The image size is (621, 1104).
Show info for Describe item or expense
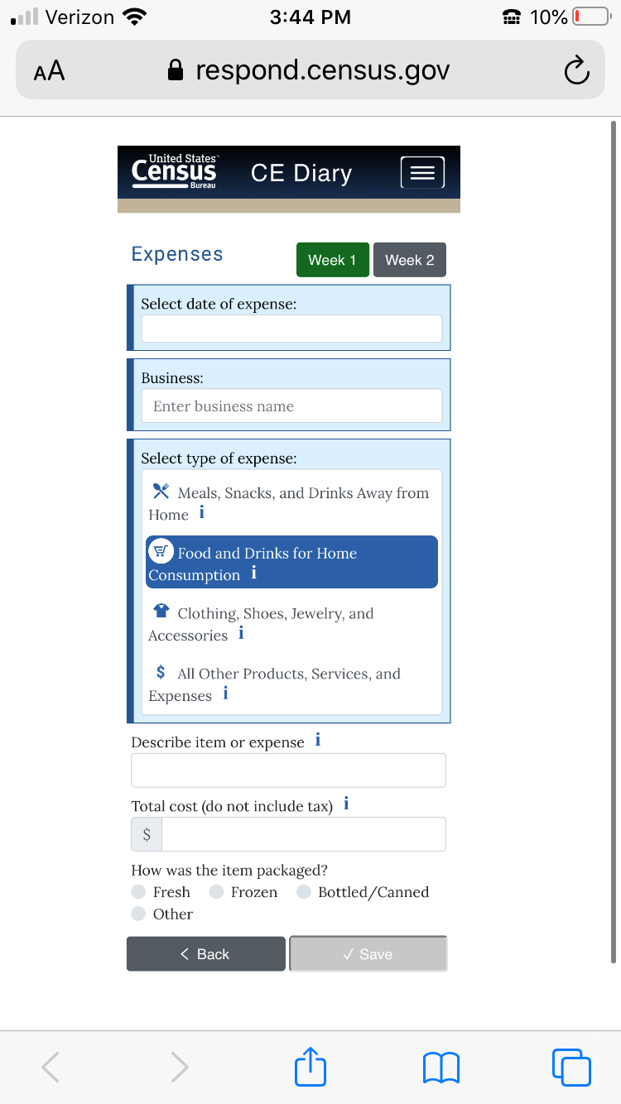pos(318,741)
